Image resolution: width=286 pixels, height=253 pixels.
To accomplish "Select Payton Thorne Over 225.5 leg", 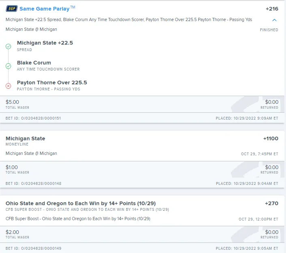I will [x=52, y=83].
